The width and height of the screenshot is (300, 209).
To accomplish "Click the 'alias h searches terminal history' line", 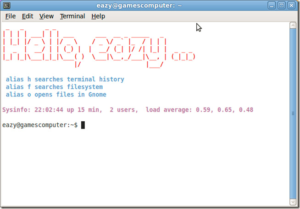I will coord(65,79).
